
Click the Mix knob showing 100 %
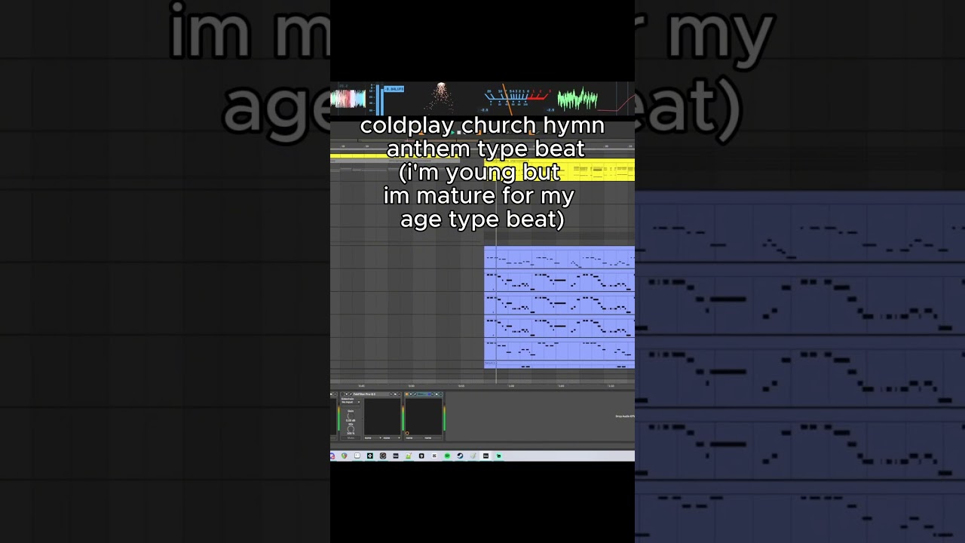point(351,429)
